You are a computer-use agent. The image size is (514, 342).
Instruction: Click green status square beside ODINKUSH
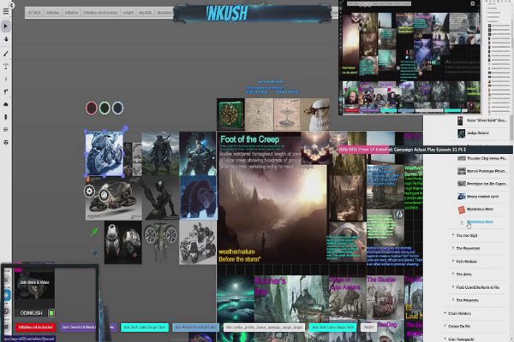click(x=51, y=313)
